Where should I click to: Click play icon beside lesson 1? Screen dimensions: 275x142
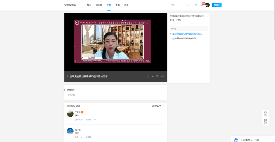pos(173,34)
